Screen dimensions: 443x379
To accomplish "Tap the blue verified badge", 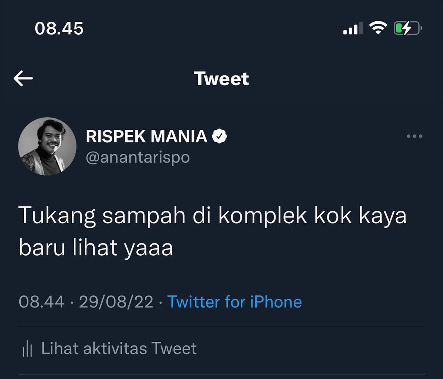I will pos(219,136).
